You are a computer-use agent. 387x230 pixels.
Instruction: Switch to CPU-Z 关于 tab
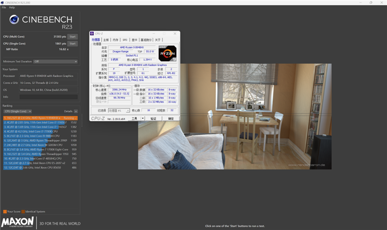click(x=158, y=40)
